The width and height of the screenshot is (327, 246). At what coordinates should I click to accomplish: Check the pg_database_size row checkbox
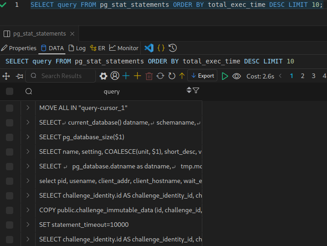coord(10,137)
